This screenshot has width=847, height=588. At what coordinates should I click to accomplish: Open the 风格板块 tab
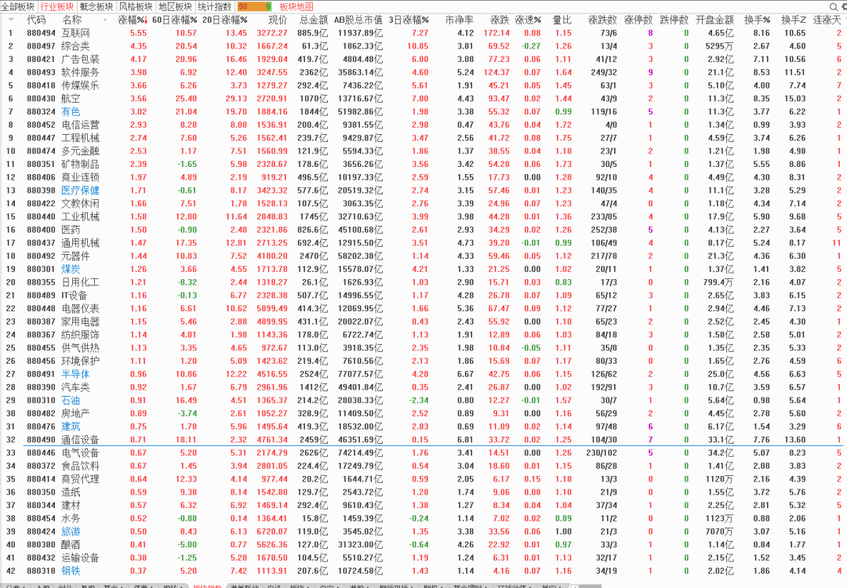pos(136,6)
